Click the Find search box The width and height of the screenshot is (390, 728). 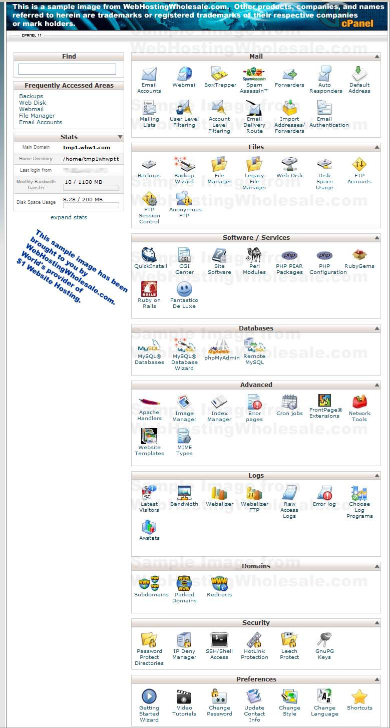pos(67,69)
